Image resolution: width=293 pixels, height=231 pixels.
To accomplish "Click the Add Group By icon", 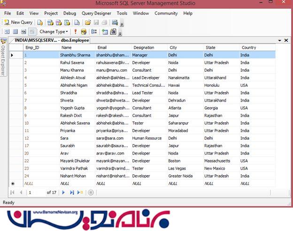I will pos(94,32).
